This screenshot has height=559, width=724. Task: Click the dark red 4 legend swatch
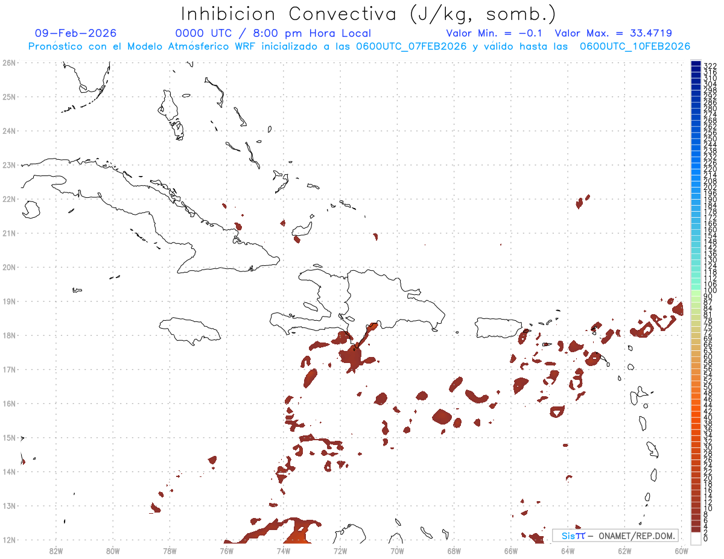696,526
